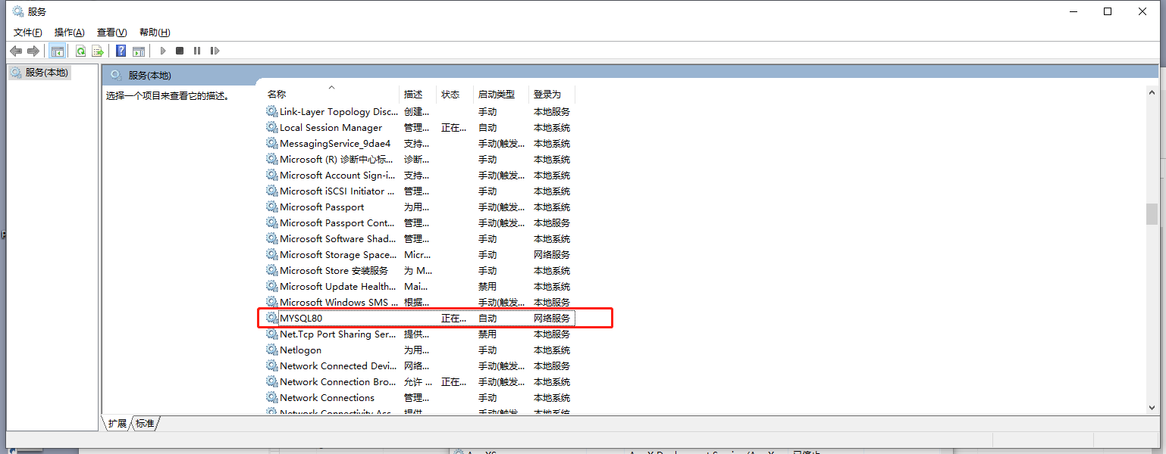This screenshot has height=454, width=1166.
Task: Navigate back with the left arrow icon
Action: tap(16, 50)
